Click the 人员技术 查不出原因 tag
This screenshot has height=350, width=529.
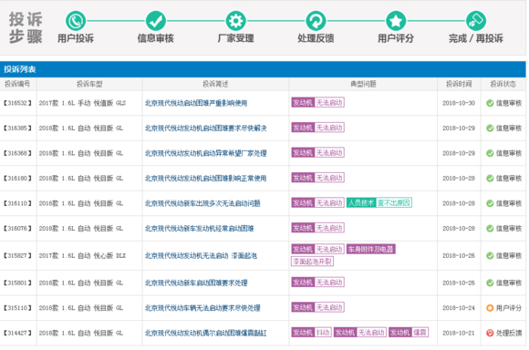coord(379,202)
